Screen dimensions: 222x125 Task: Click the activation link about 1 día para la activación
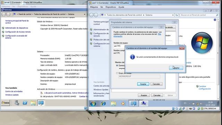[66, 93]
